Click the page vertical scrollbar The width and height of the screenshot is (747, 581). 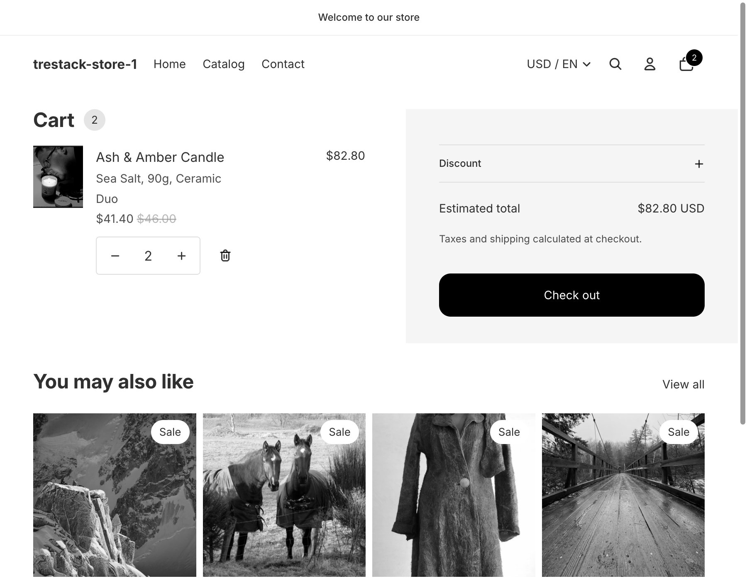(x=743, y=214)
